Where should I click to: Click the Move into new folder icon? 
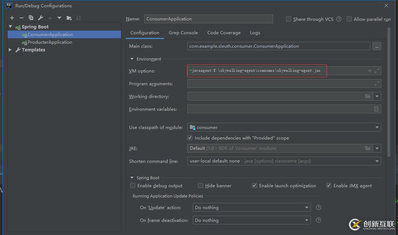69,18
